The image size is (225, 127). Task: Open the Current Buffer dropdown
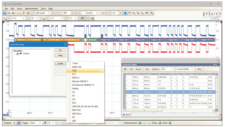pos(192,69)
